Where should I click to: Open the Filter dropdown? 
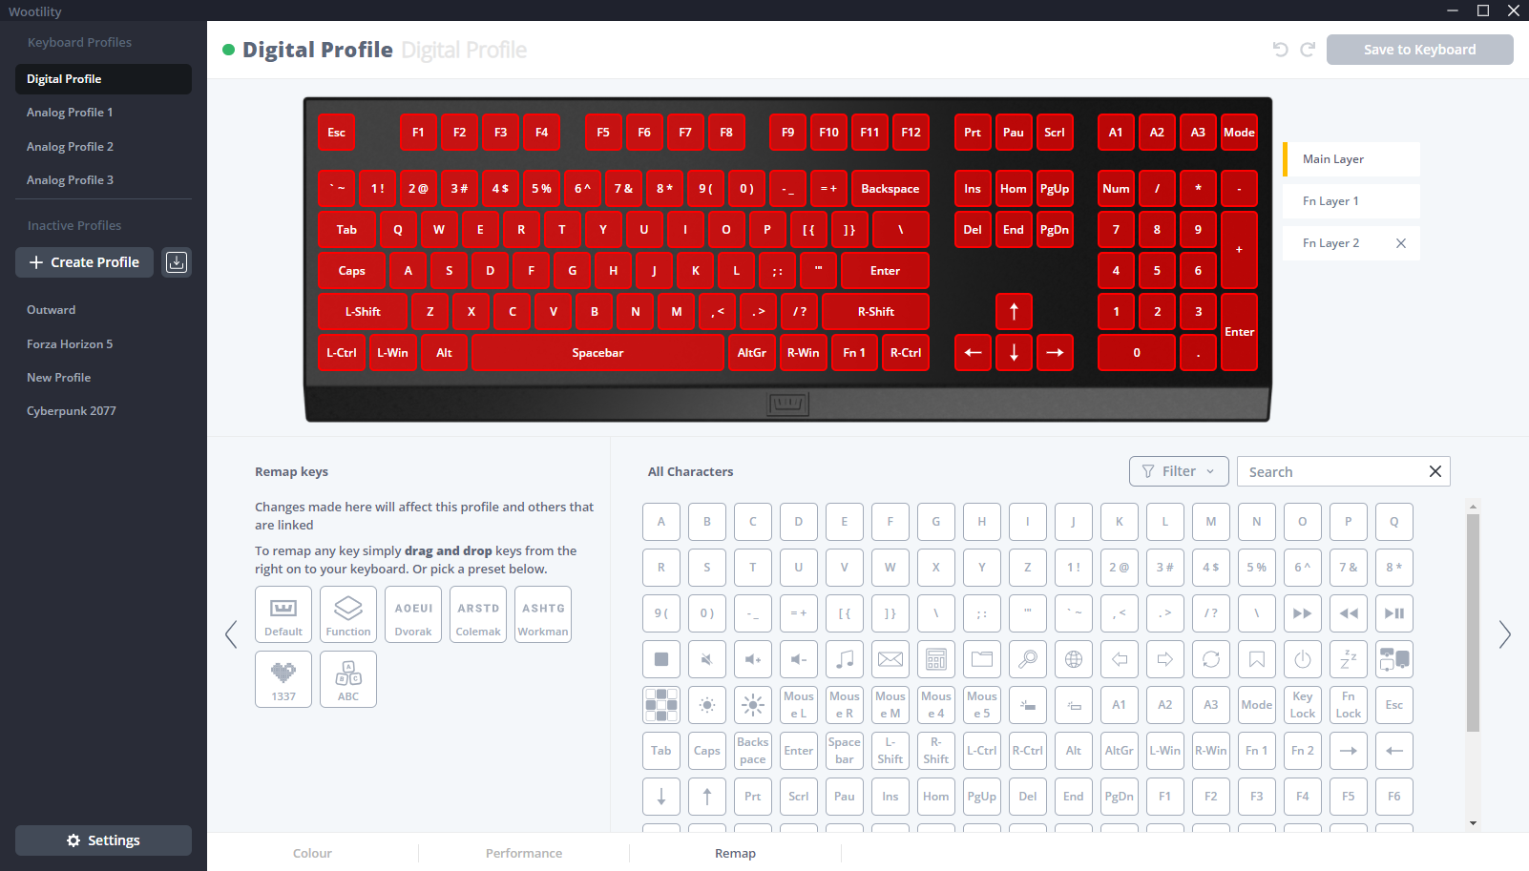[x=1179, y=471]
